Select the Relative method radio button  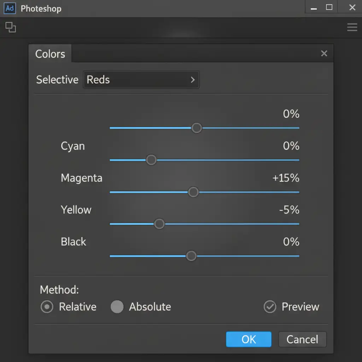pos(47,307)
